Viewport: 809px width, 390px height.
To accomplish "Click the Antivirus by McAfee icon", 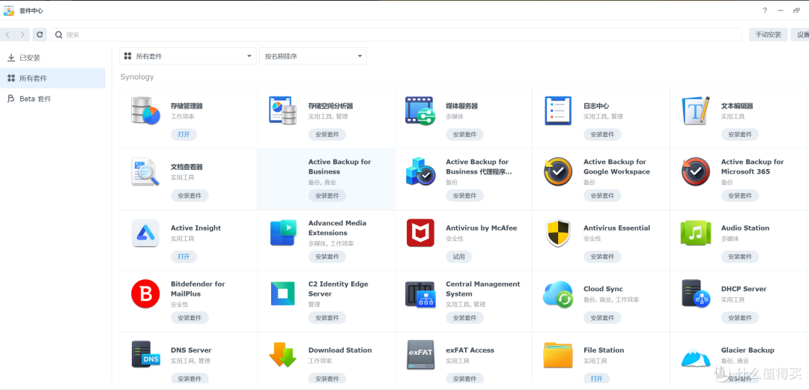I will [x=420, y=233].
